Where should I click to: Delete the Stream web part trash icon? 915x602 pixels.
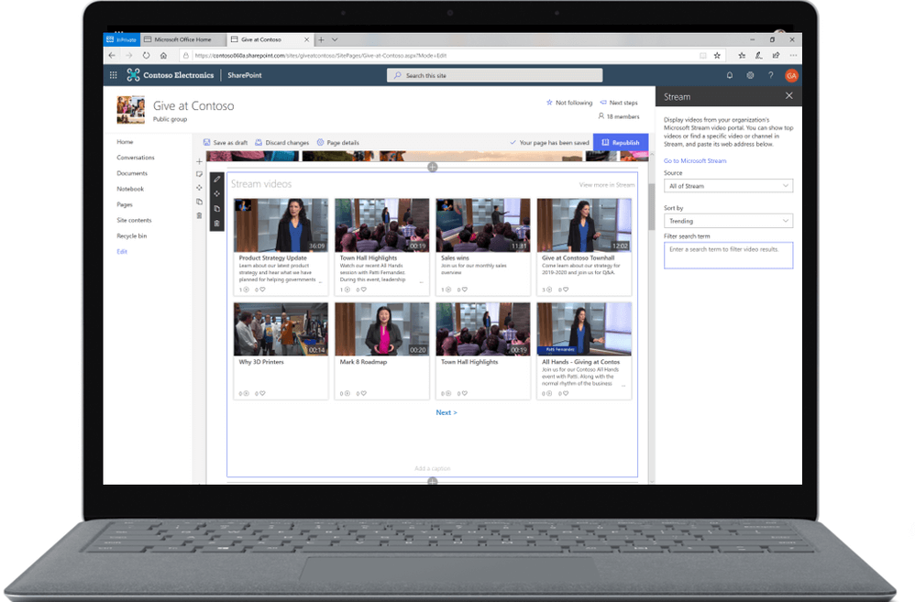(x=217, y=224)
